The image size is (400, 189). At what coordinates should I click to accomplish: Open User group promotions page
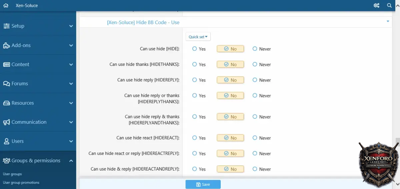click(21, 183)
